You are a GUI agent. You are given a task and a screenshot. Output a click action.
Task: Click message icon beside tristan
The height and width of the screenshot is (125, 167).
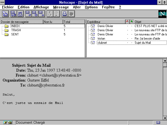point(93,39)
